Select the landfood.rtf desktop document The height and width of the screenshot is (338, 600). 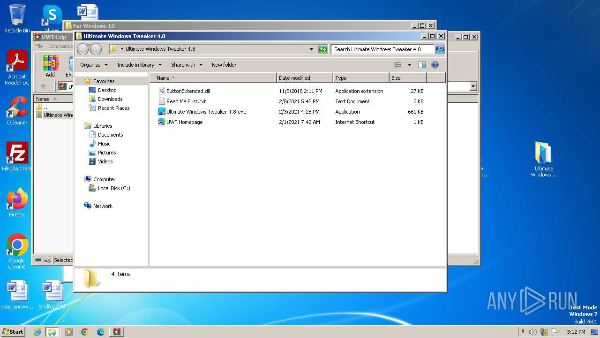coord(52,295)
